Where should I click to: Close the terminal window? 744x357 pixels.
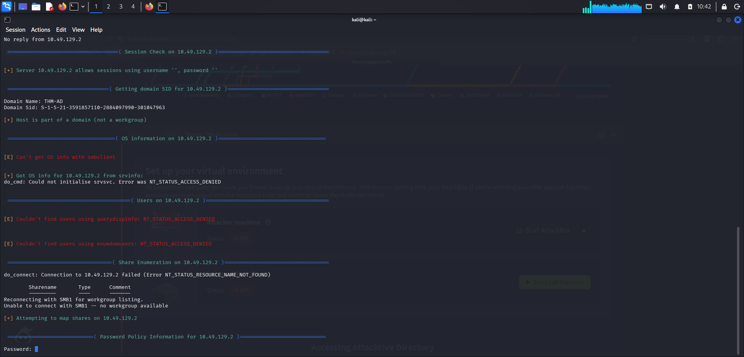tap(738, 20)
